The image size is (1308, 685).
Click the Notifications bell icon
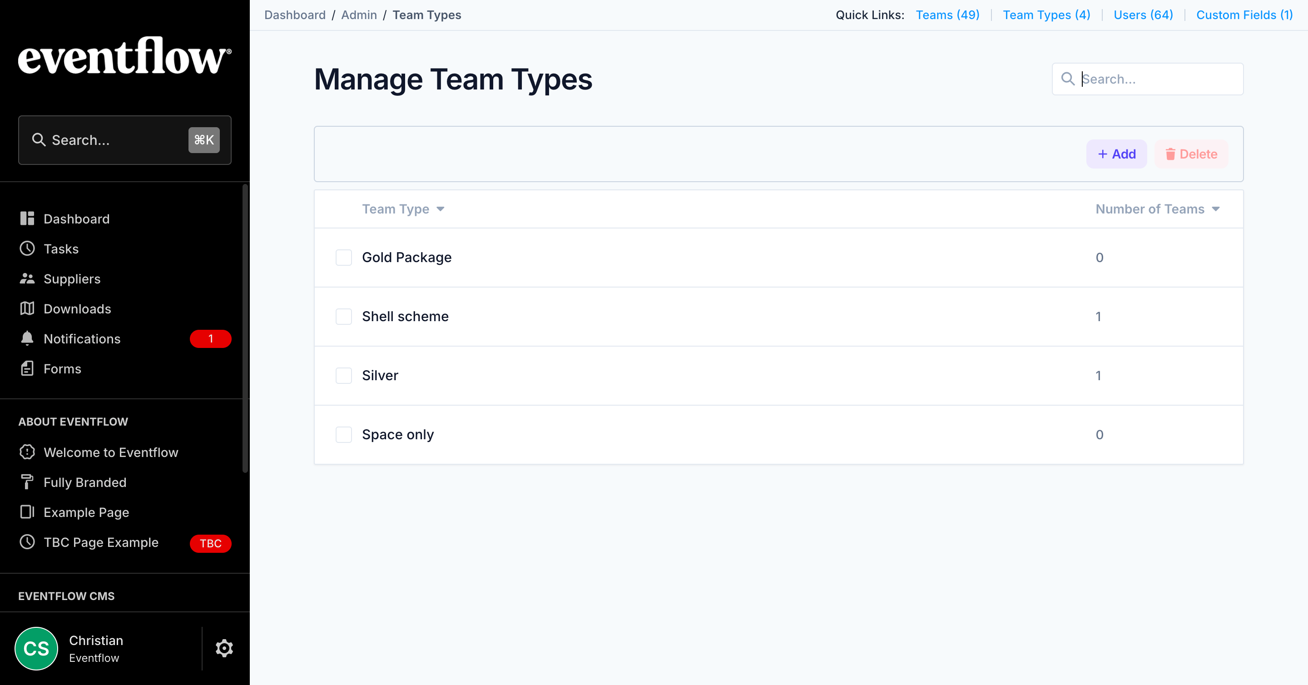tap(27, 339)
